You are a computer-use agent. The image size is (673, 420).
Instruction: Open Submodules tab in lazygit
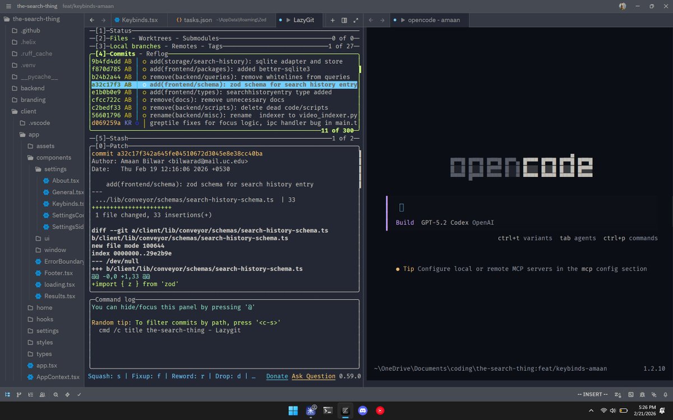(x=201, y=38)
